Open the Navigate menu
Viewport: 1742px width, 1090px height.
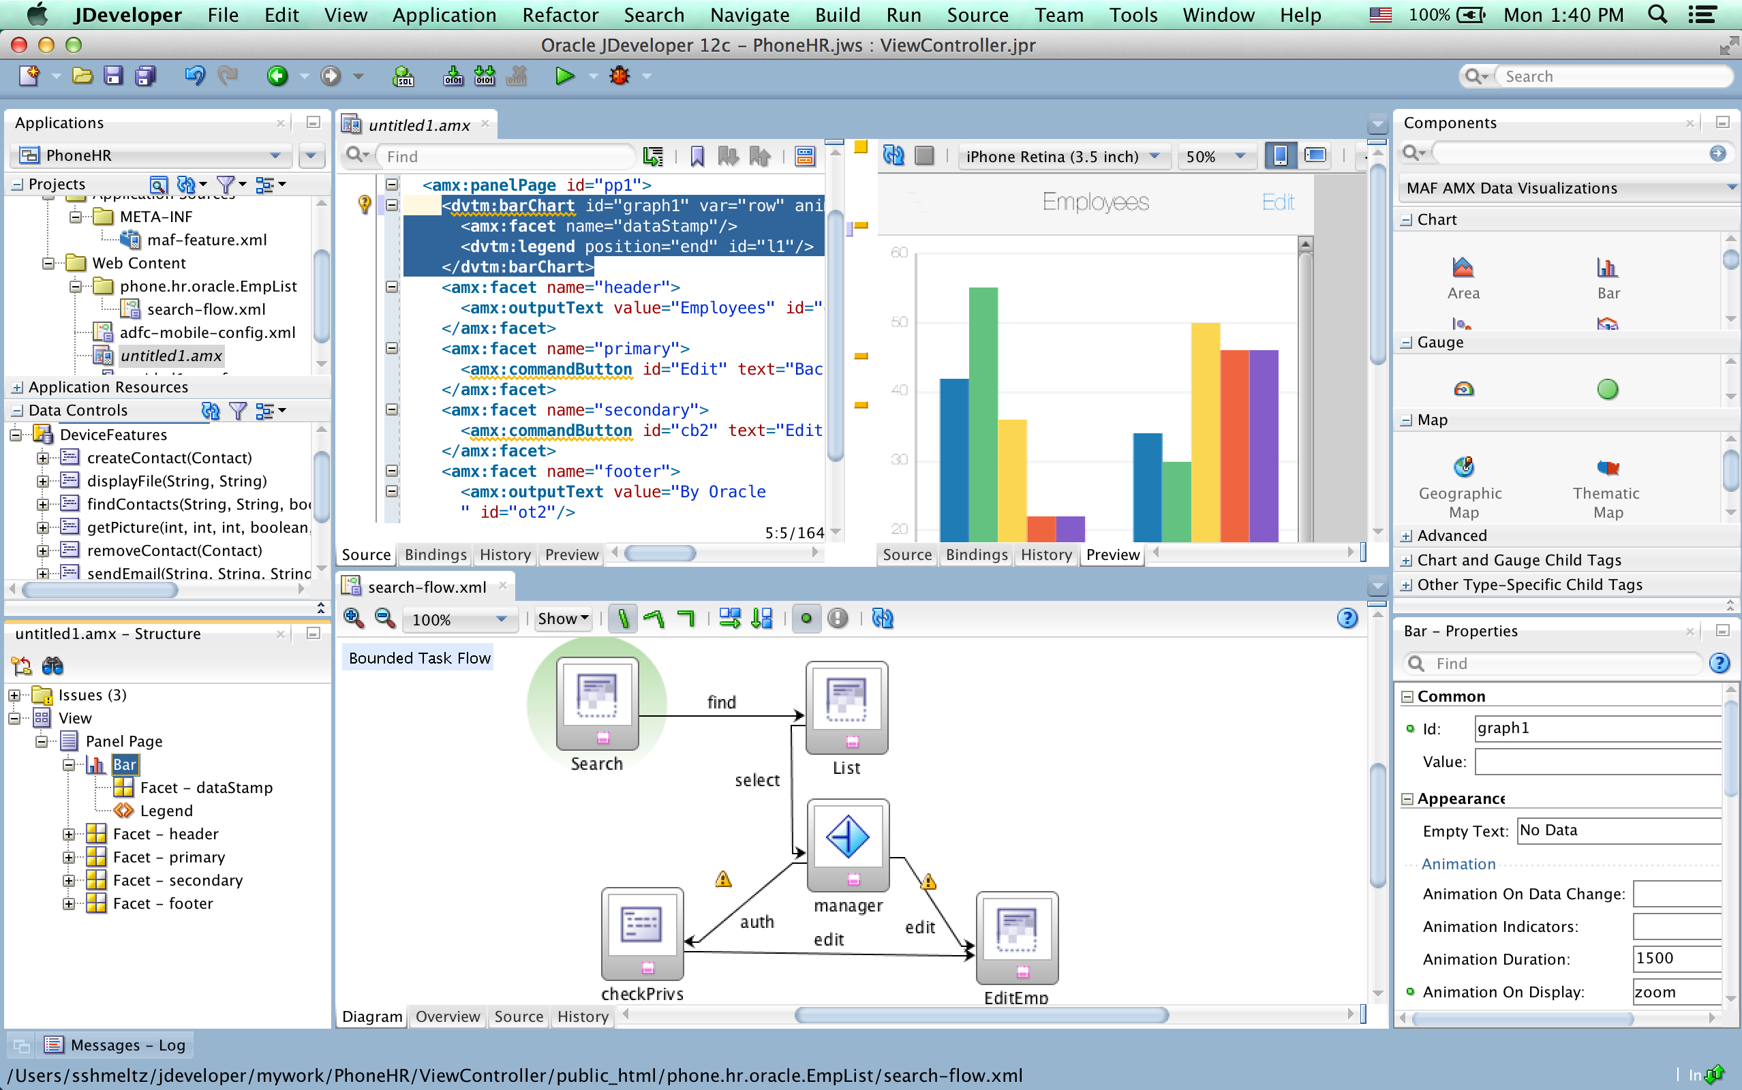click(x=749, y=15)
